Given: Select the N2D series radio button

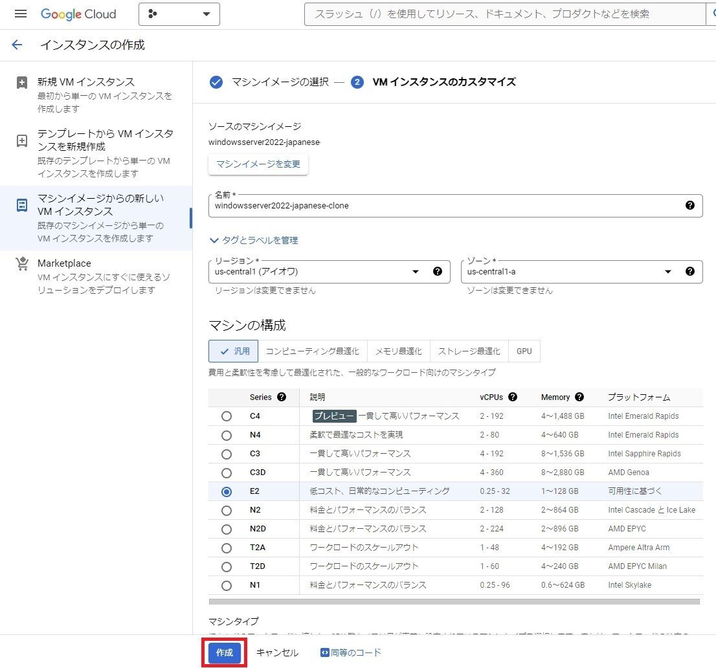Looking at the screenshot, I should point(227,529).
